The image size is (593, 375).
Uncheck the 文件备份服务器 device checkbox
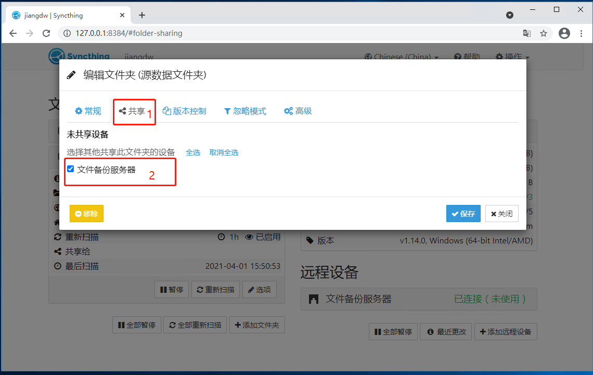70,168
